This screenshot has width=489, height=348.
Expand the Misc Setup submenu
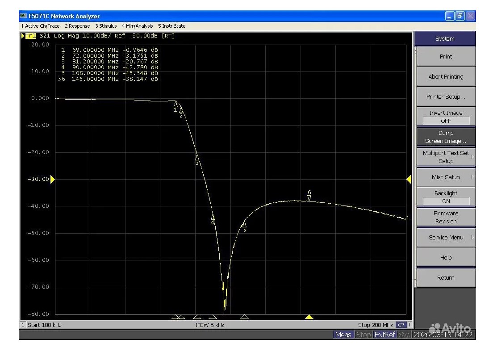(x=445, y=177)
